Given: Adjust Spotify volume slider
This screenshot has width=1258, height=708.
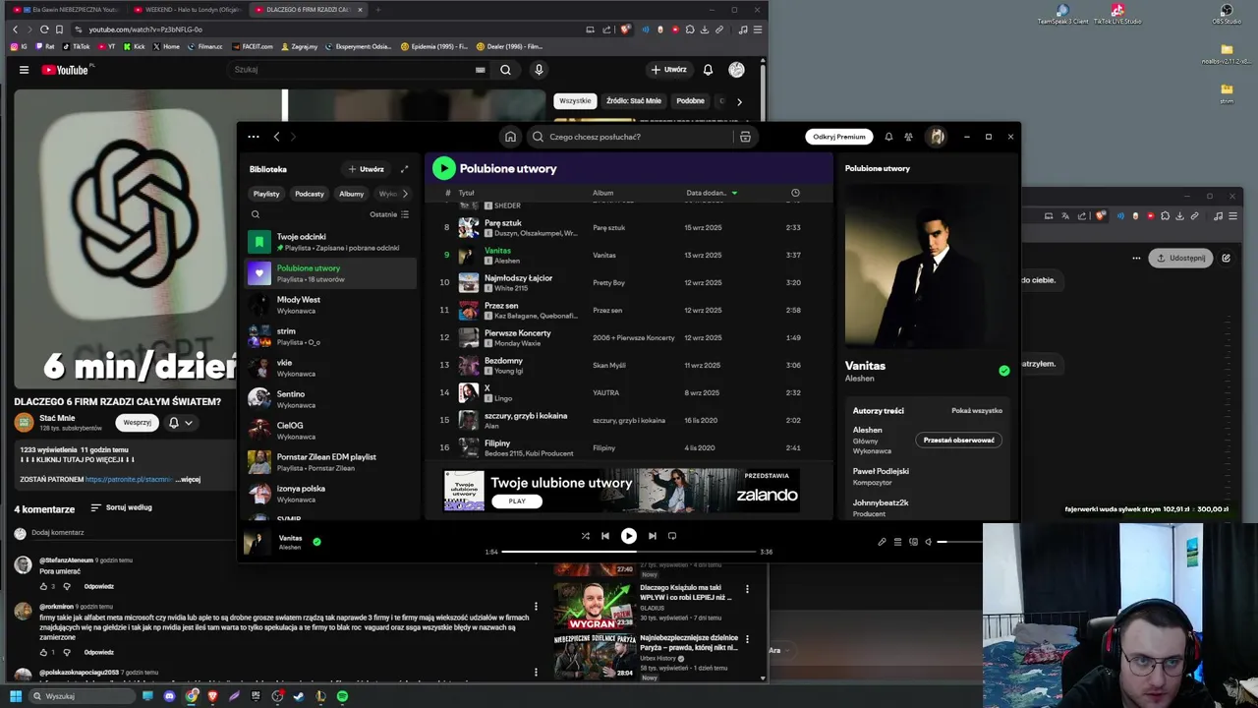Looking at the screenshot, I should click(961, 542).
